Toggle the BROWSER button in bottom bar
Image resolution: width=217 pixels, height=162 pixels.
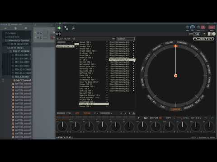pos(61,113)
